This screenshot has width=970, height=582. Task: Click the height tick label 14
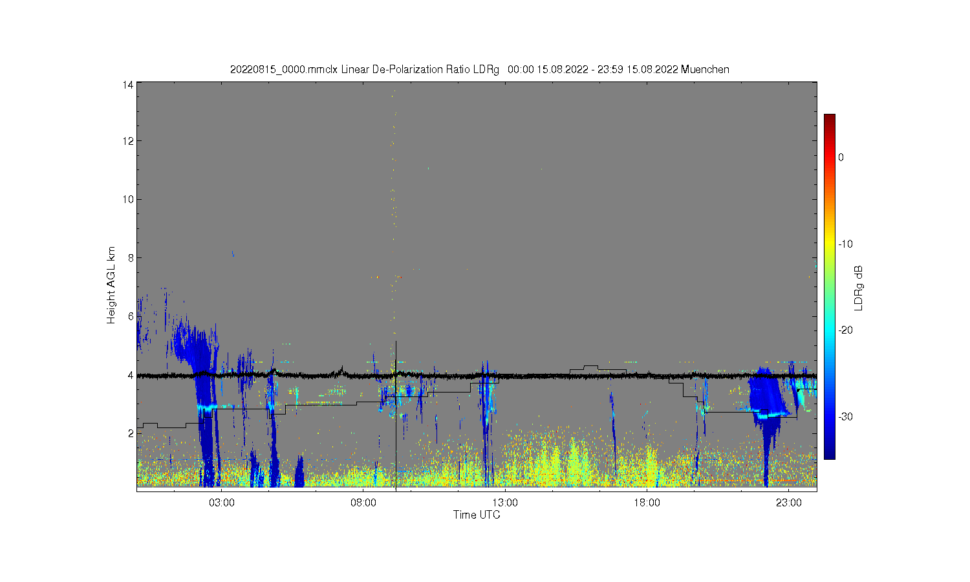128,85
